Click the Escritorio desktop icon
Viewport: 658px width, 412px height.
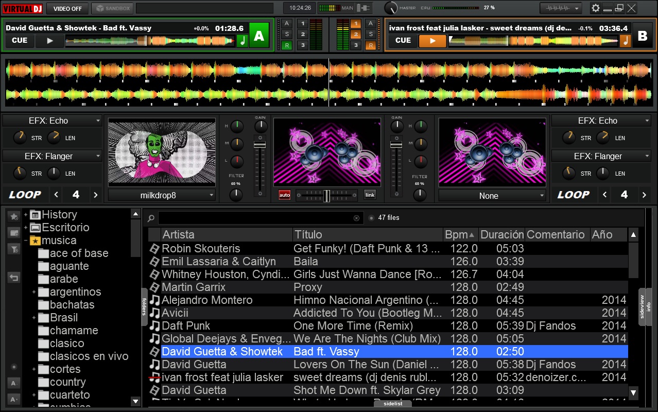(35, 228)
